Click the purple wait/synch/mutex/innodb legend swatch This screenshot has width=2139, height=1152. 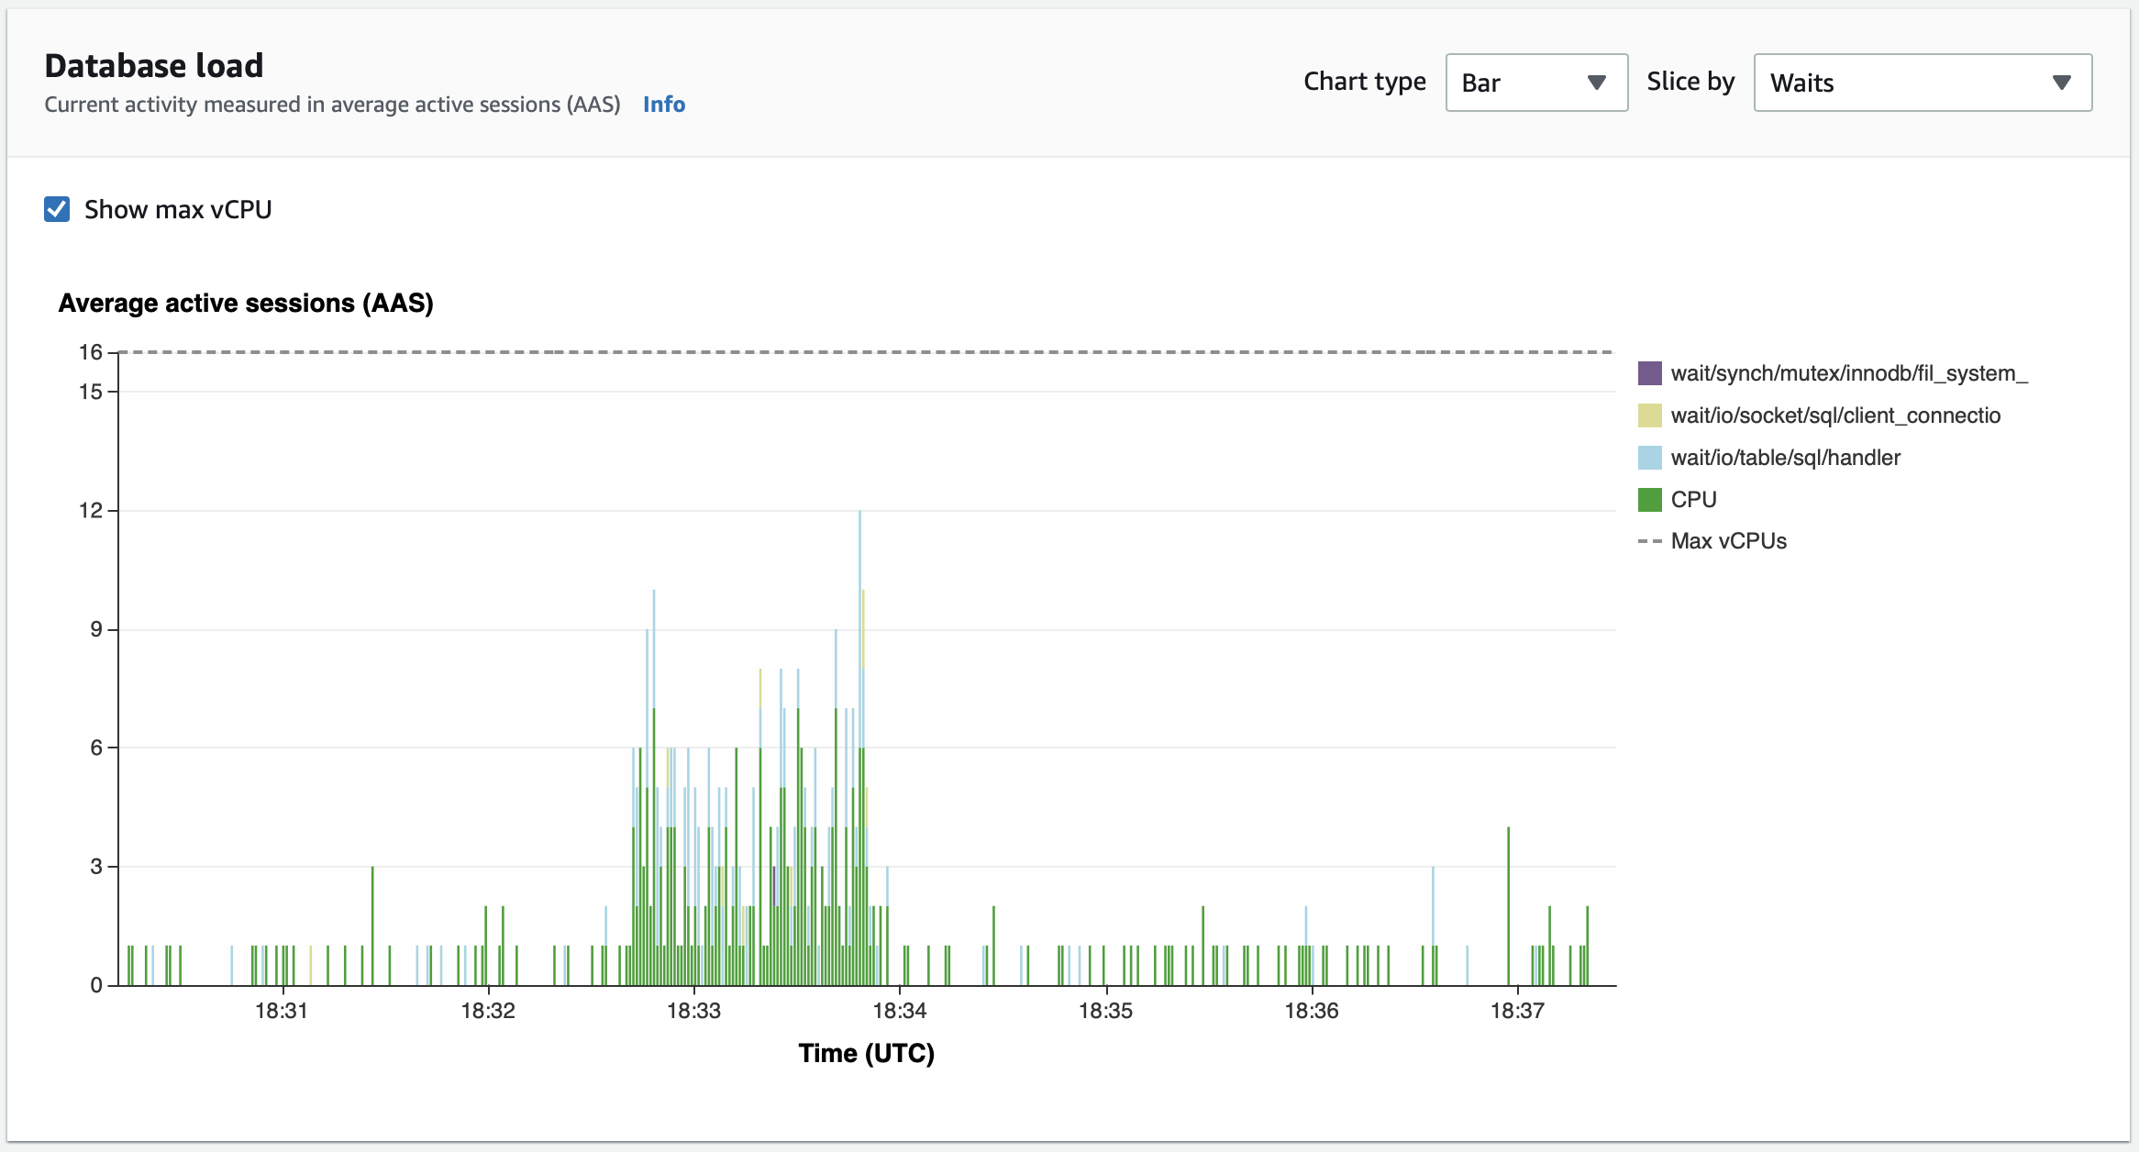[1648, 373]
